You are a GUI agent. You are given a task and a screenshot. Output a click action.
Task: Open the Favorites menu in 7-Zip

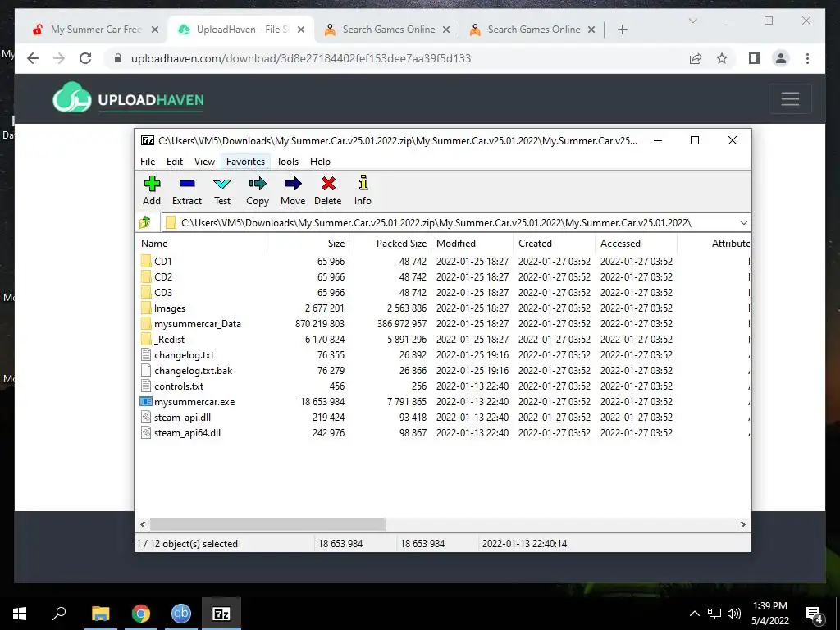[245, 162]
